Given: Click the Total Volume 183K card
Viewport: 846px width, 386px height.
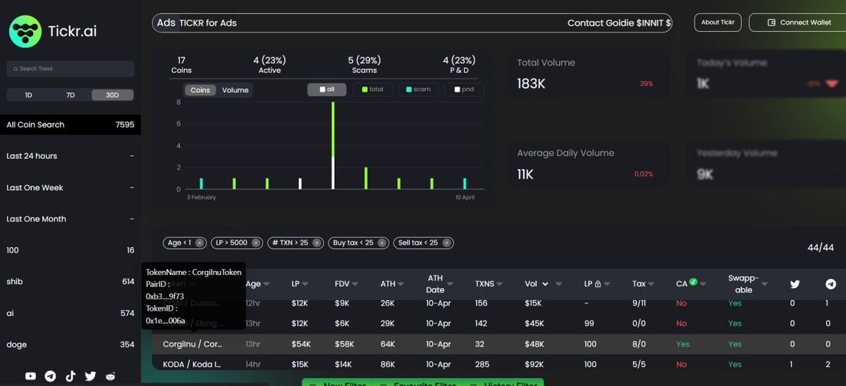Looking at the screenshot, I should (x=588, y=74).
